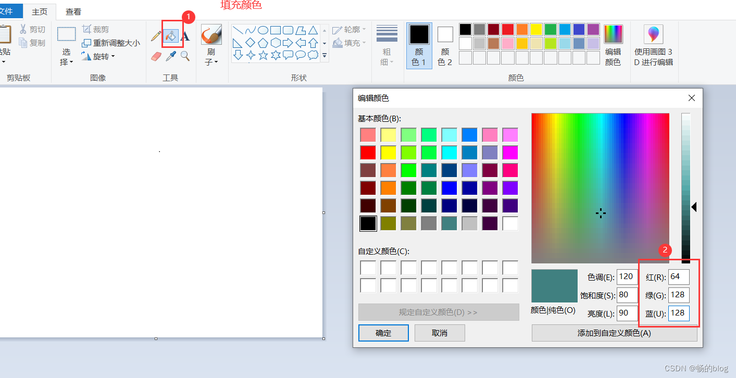
Task: Select the oval shape in 形状 gallery
Action: 262,30
